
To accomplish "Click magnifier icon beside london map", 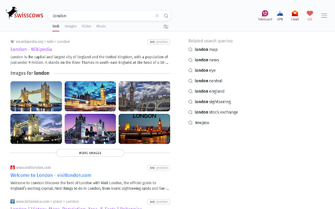I will (191, 50).
